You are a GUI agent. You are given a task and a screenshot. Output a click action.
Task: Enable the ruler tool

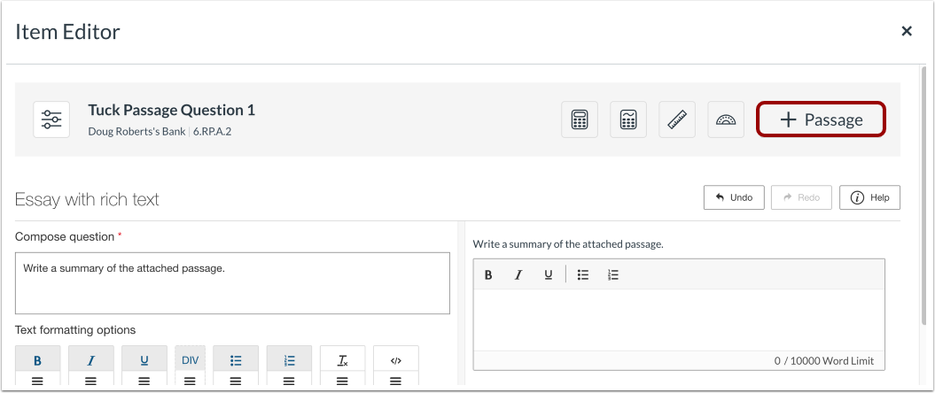click(x=677, y=119)
